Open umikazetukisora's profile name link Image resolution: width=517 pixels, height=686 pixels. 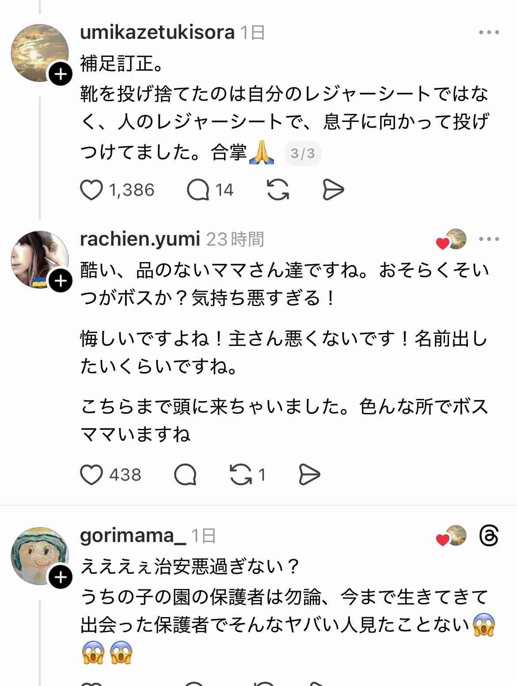click(x=157, y=33)
